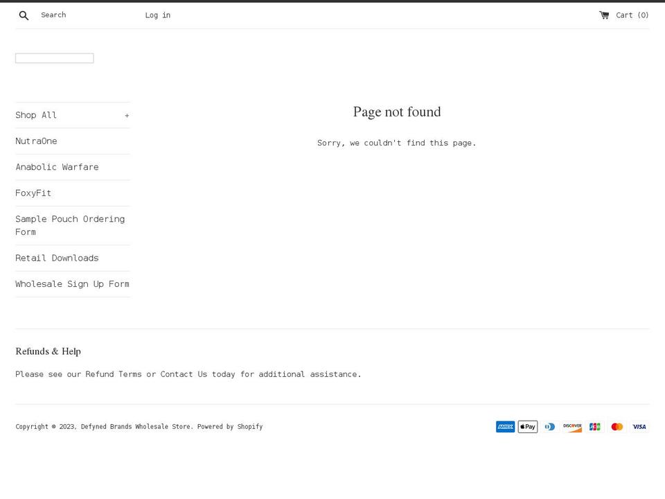This screenshot has height=499, width=665.
Task: Open the Sample Pouch Ordering Form
Action: (70, 225)
